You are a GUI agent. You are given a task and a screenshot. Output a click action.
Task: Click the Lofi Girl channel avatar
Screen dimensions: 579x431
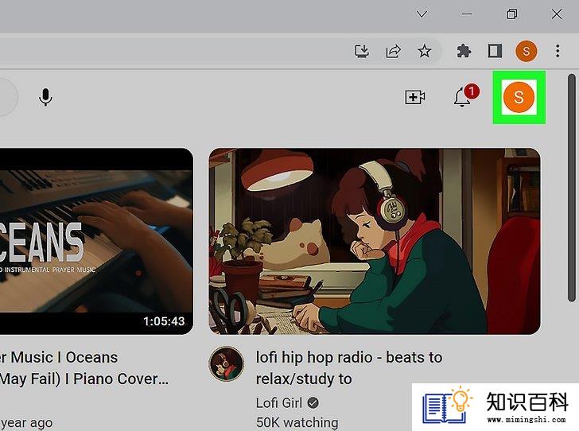click(x=226, y=363)
